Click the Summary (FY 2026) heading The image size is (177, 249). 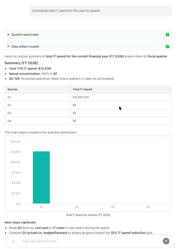pos(21,63)
